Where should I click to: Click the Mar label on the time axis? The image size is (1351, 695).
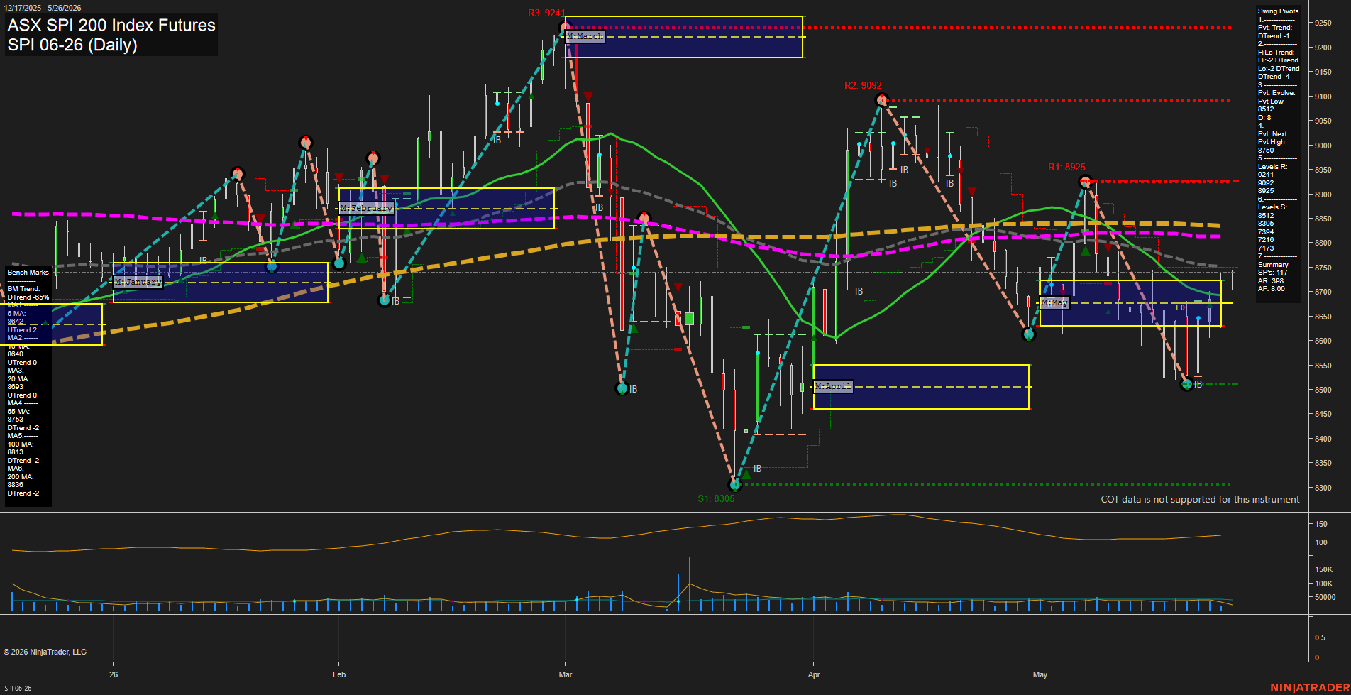[x=566, y=674]
